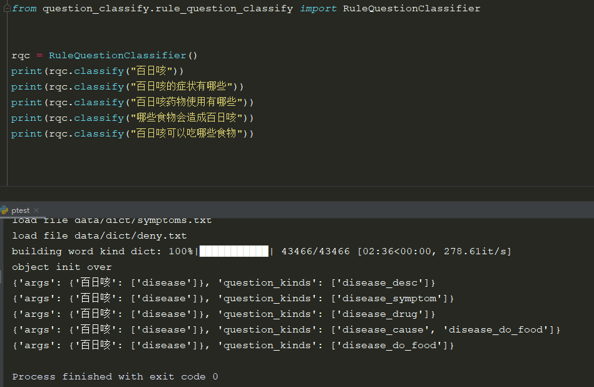The image size is (594, 387).
Task: Click the import keyword in first line
Action: pos(318,9)
